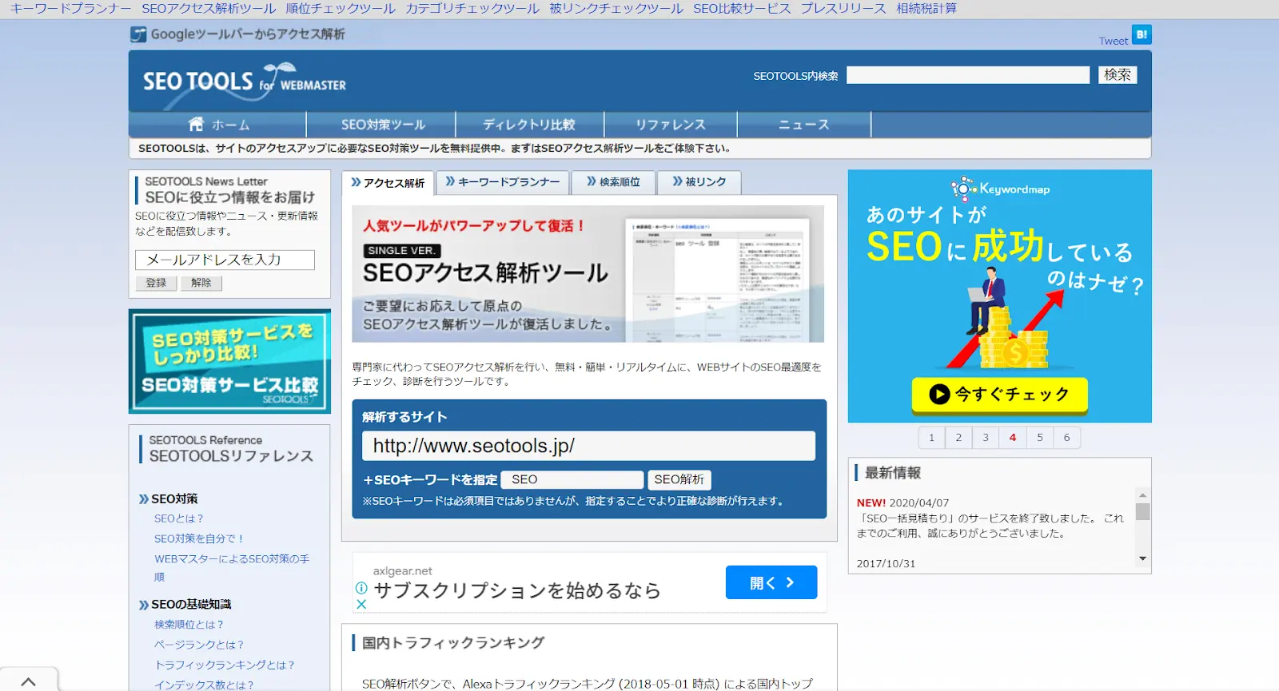Viewport: 1279px width, 691px height.
Task: Open the ページランクとは？ link
Action: [x=199, y=645]
